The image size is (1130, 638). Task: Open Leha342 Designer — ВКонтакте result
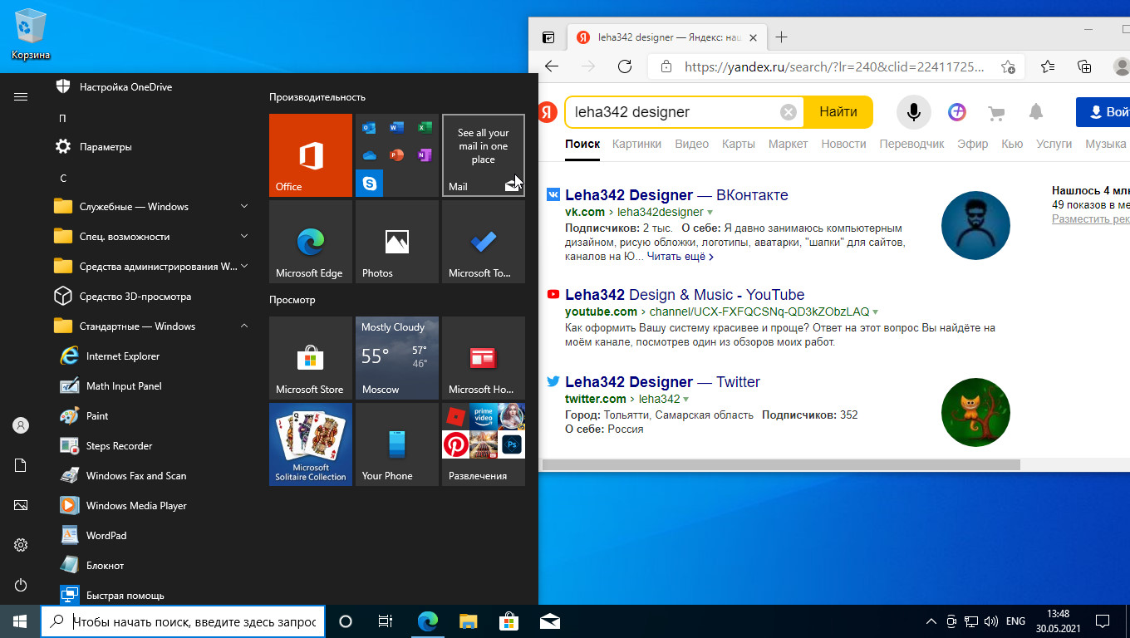(676, 195)
